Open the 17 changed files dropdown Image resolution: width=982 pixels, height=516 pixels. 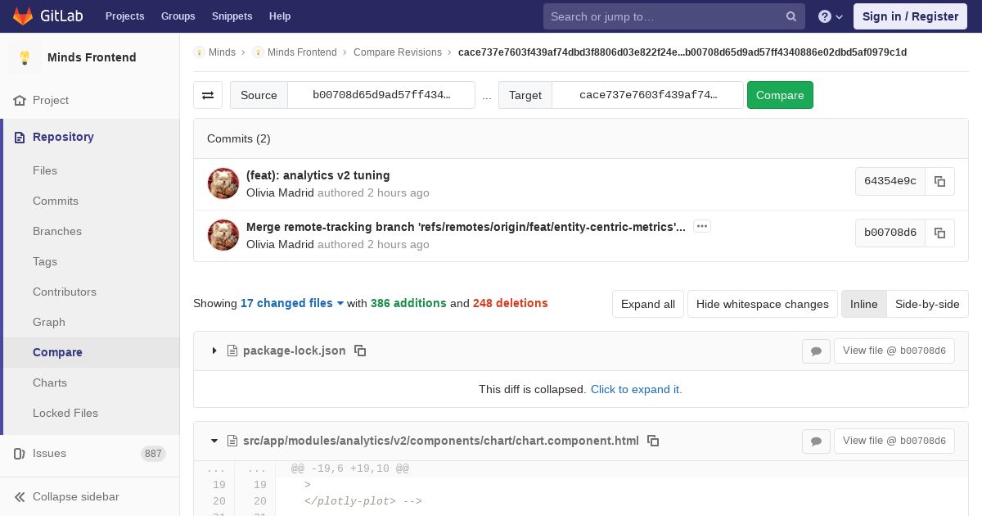[292, 303]
